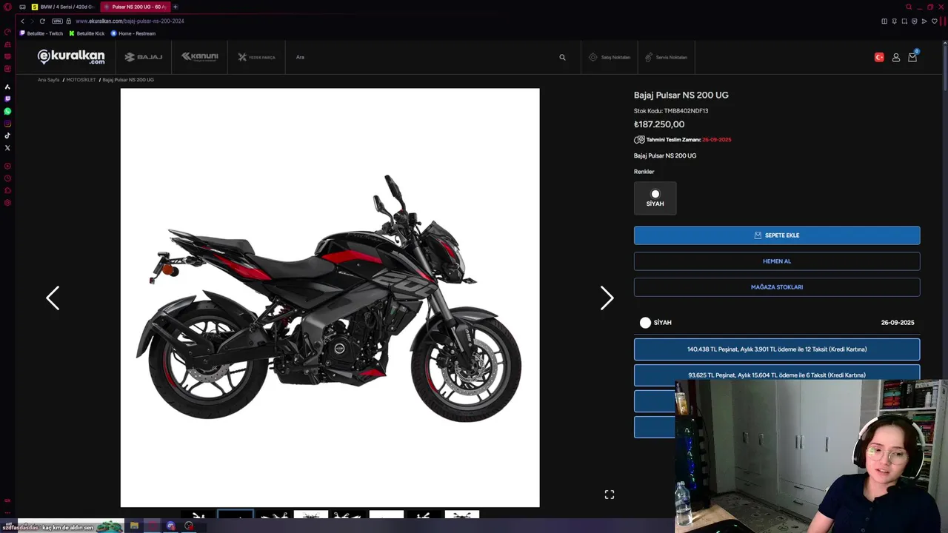Show next product image arrow
Viewport: 948px width, 533px height.
point(607,298)
